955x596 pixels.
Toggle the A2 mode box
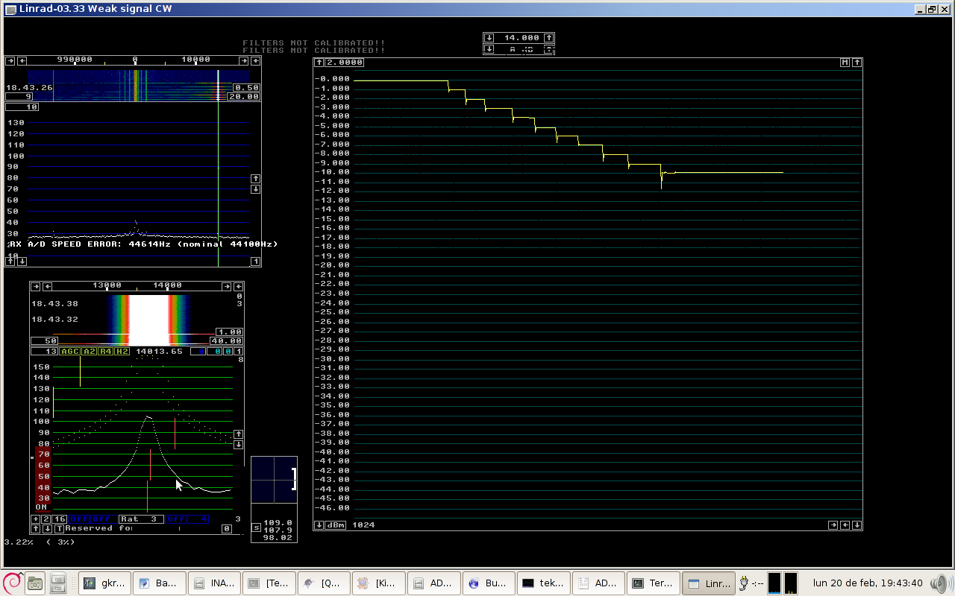[90, 352]
